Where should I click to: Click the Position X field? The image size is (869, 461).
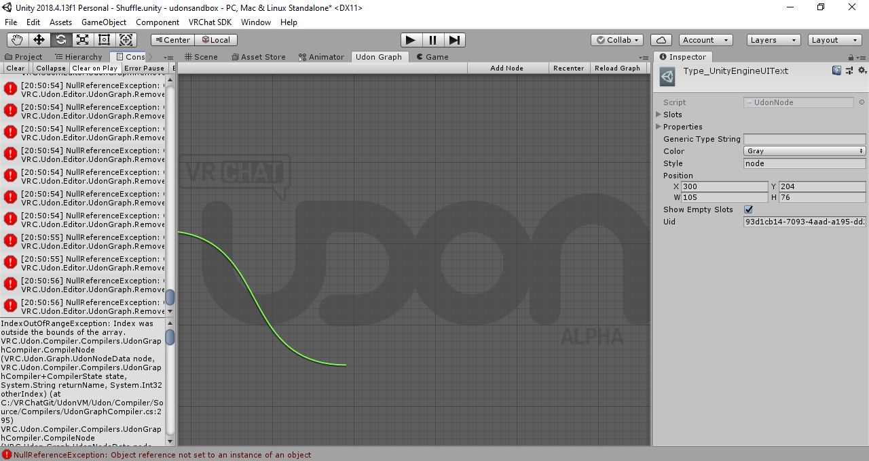coord(724,186)
